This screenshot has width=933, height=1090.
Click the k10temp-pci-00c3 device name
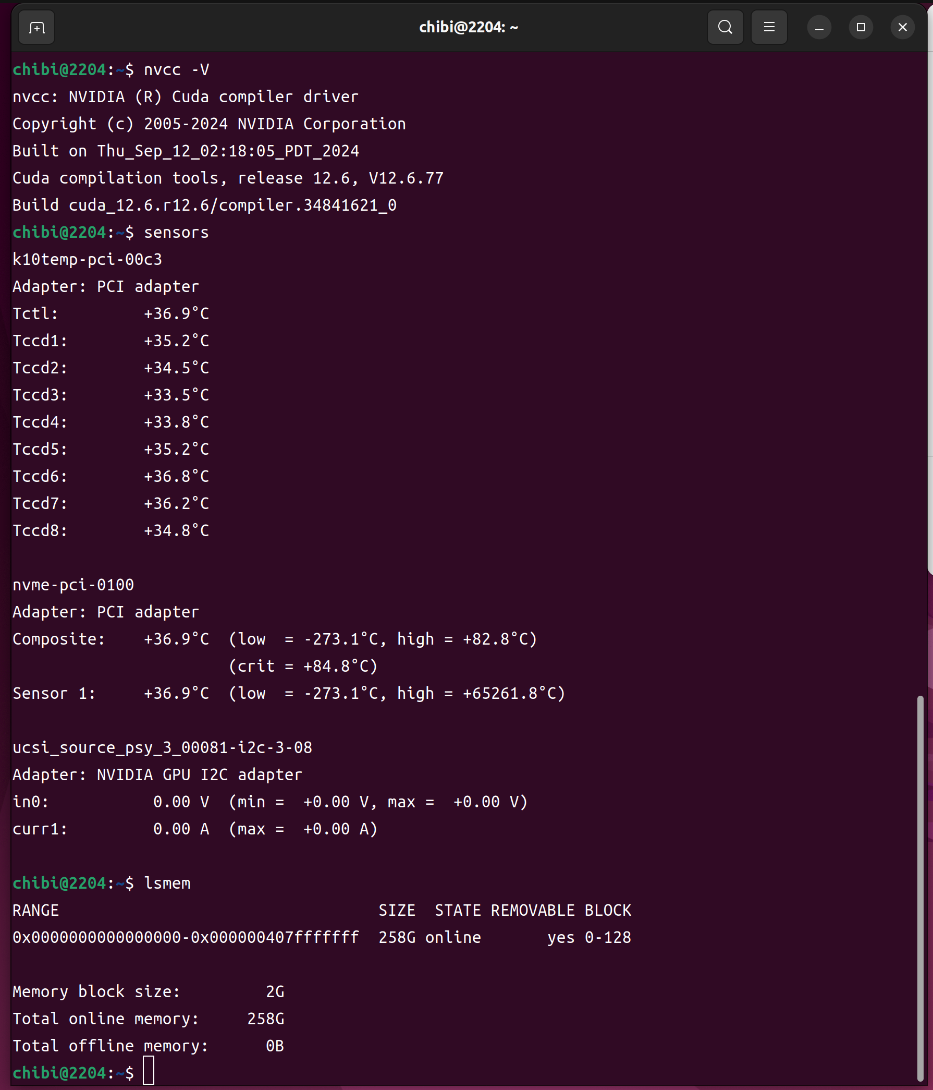[x=87, y=259]
